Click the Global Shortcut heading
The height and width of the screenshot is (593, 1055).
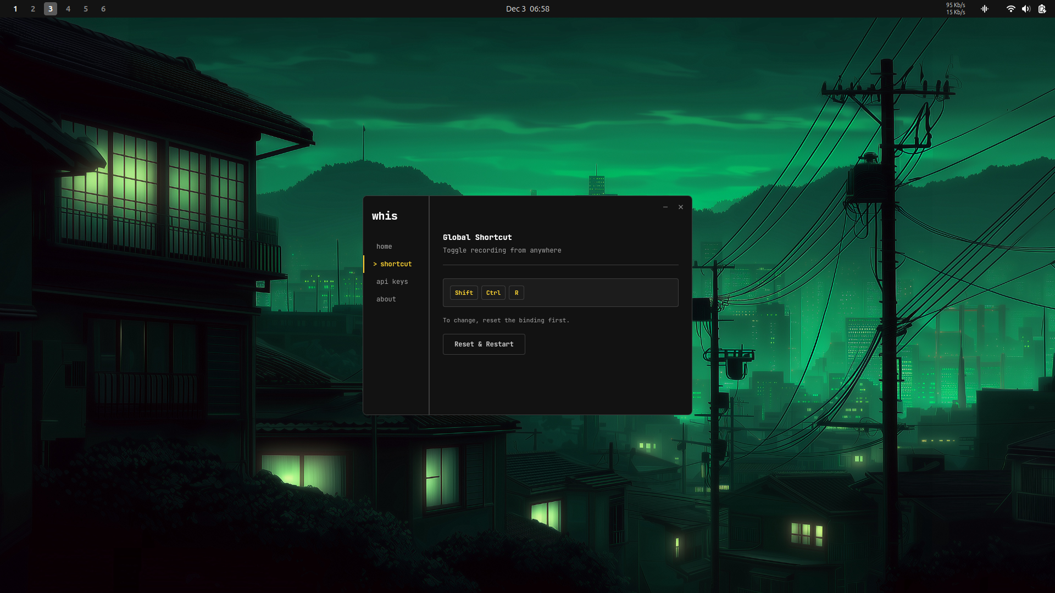click(x=477, y=237)
